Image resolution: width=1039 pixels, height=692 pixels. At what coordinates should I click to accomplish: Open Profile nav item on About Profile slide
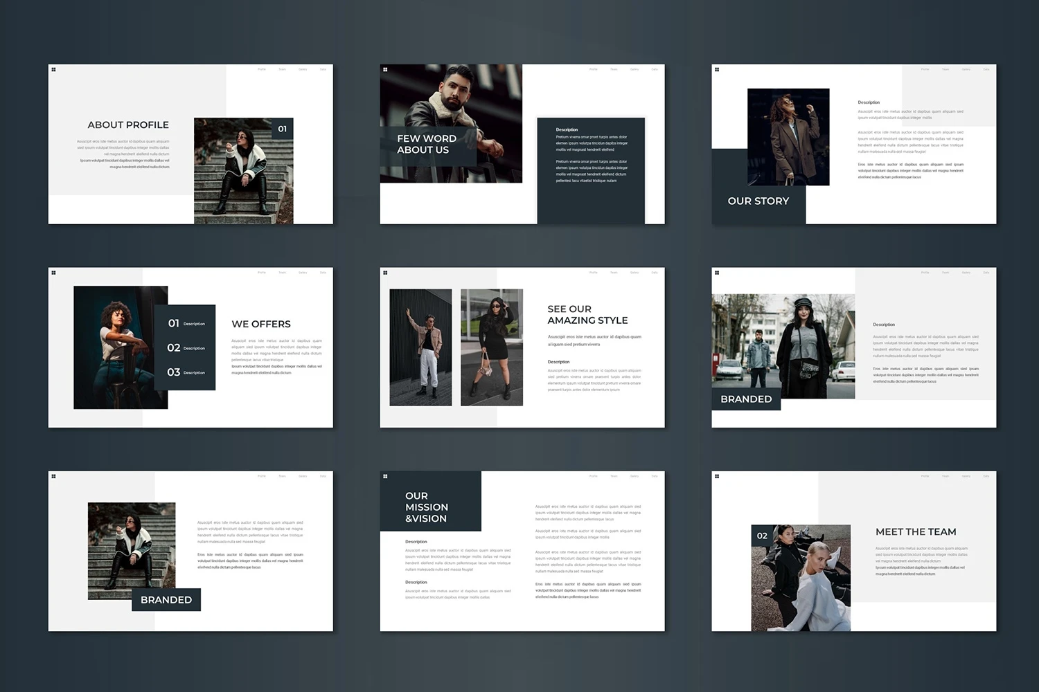262,69
